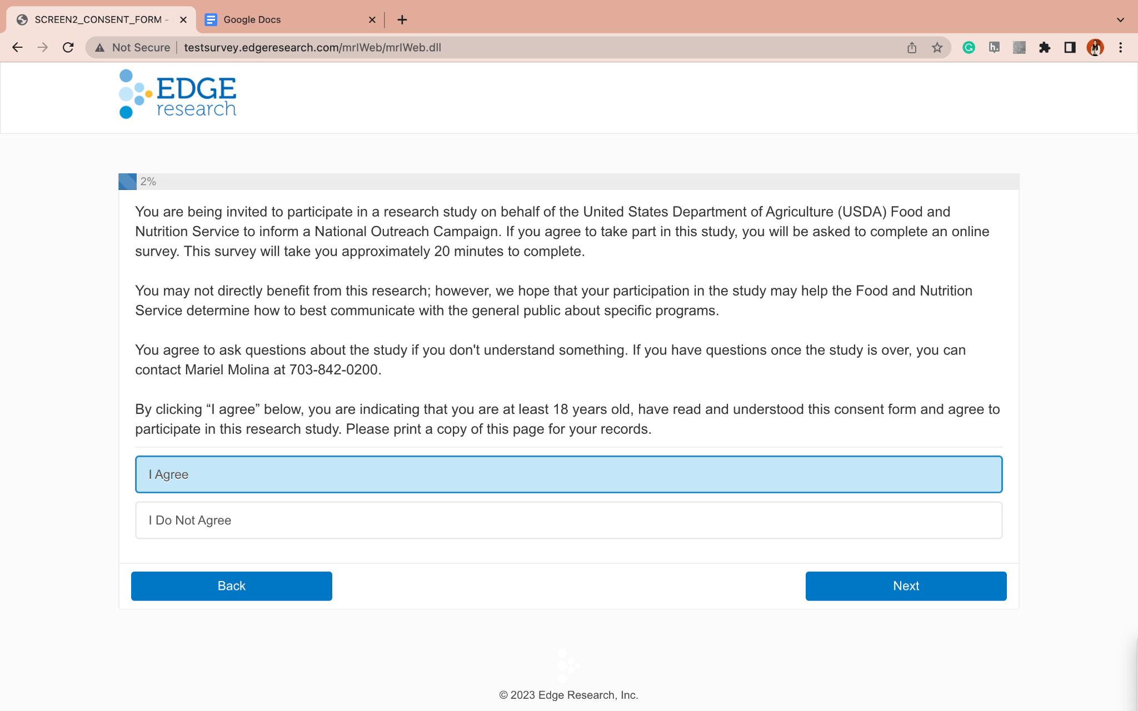Toggle the browser side panel icon
Viewport: 1138px width, 711px height.
coord(1070,48)
